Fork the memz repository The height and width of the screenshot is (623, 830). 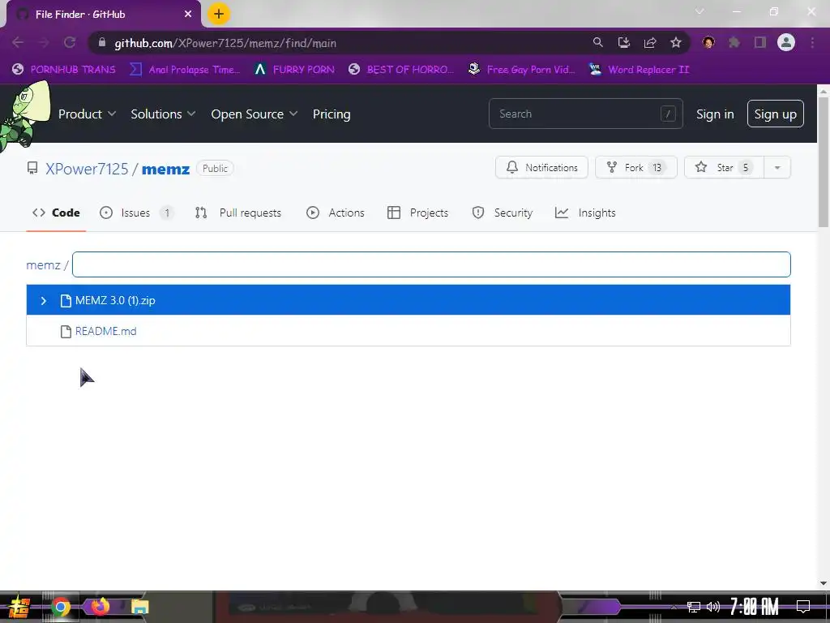click(x=635, y=167)
